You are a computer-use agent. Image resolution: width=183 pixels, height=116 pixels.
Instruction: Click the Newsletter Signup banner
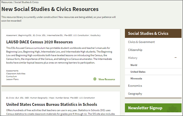click(x=153, y=108)
